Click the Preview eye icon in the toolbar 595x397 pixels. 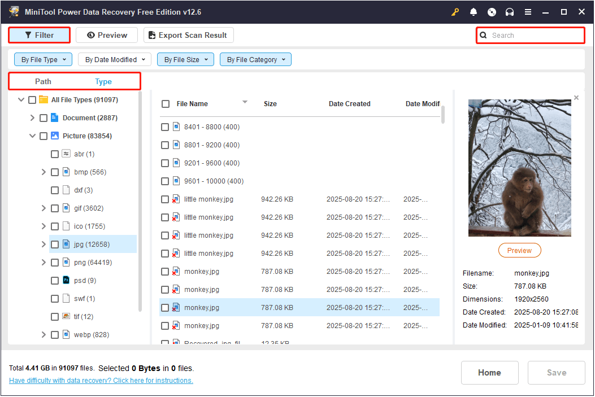(92, 35)
